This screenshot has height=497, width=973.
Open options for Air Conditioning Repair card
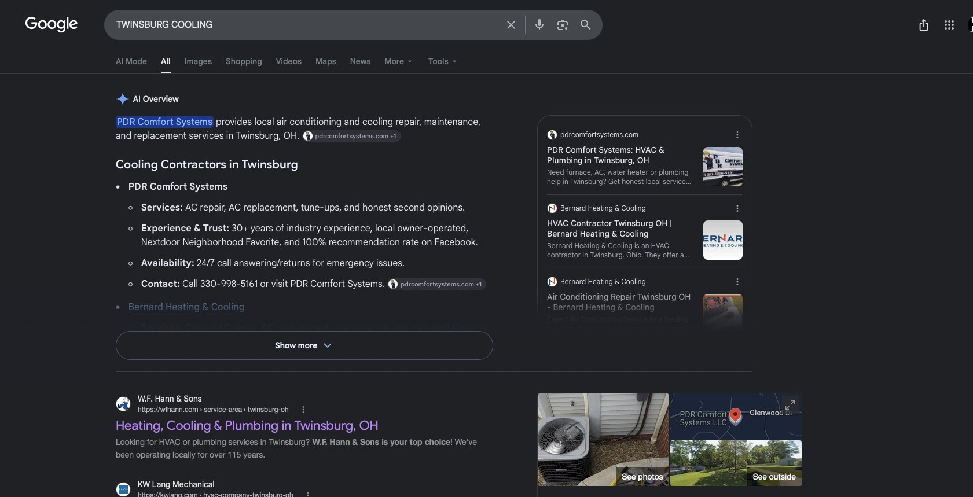[737, 282]
